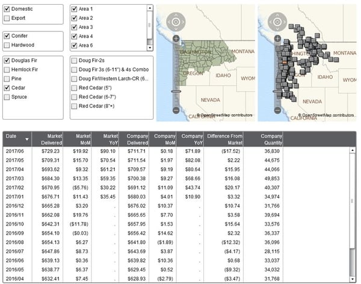Uncheck Area 4
Image resolution: width=361 pixels, height=284 pixels.
pos(74,36)
